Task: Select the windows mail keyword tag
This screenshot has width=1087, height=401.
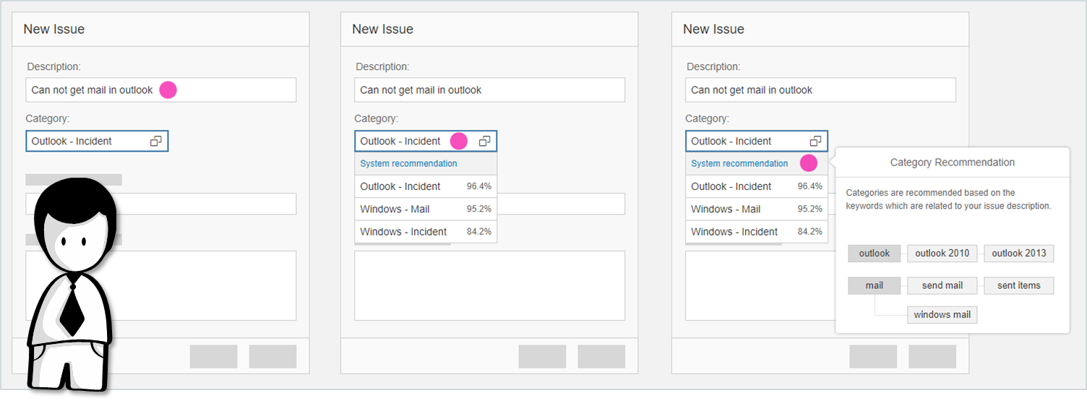Action: tap(942, 314)
